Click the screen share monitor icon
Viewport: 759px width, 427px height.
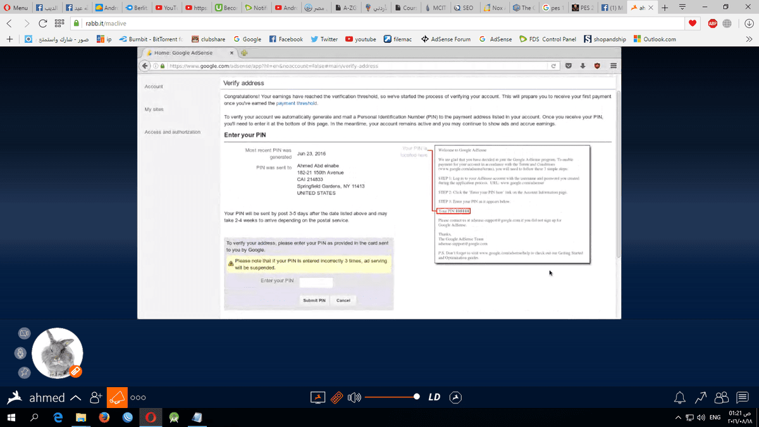tap(318, 397)
